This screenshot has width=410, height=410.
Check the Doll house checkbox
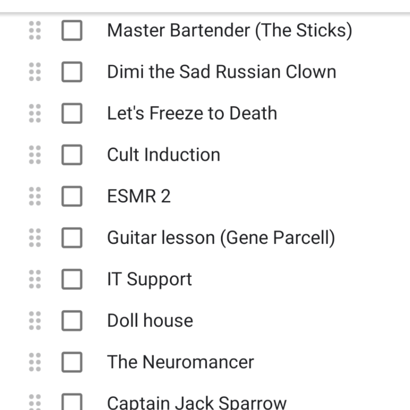point(72,321)
